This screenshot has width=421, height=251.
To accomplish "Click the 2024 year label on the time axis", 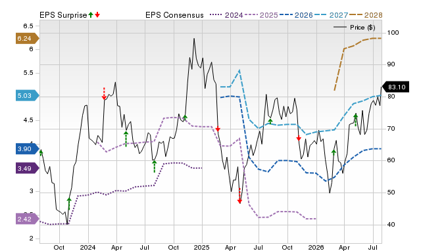I will click(87, 247).
